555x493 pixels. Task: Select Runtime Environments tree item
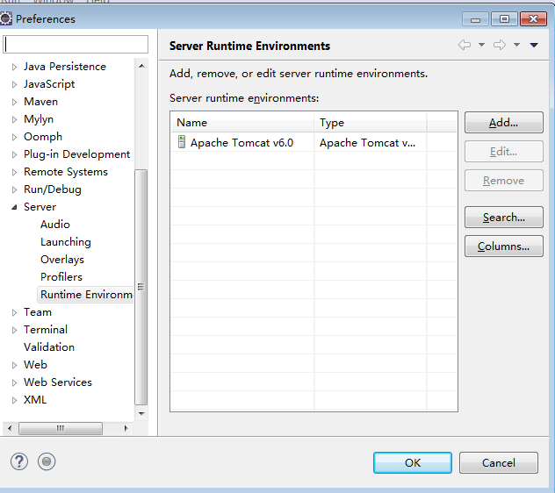[85, 295]
